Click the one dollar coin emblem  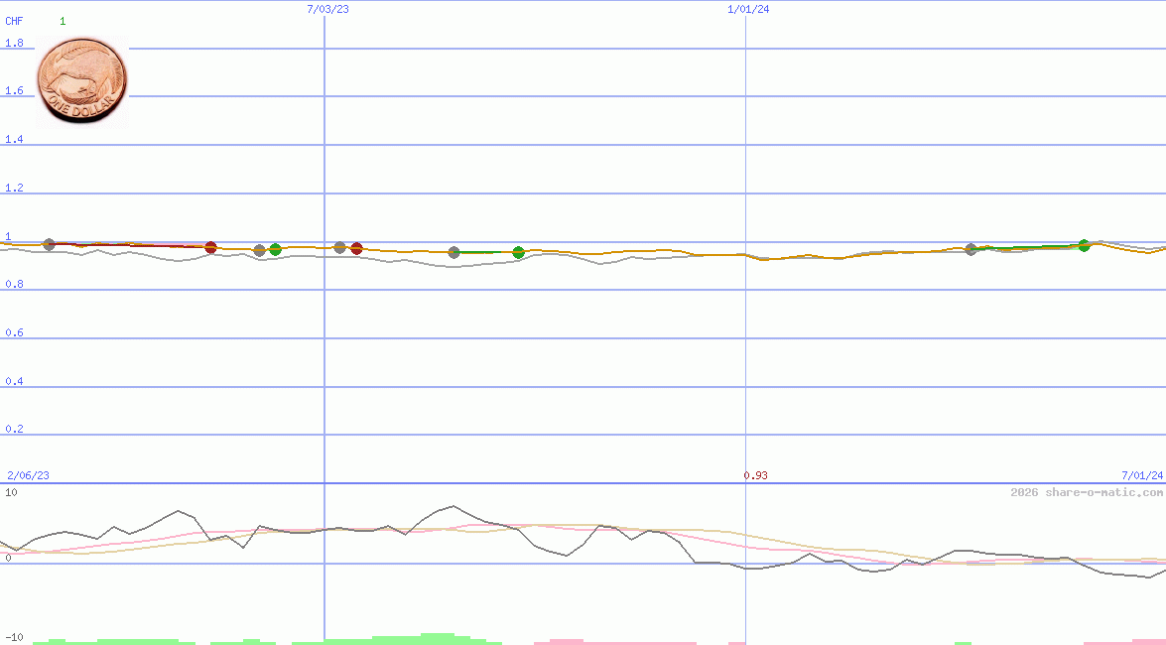(81, 79)
